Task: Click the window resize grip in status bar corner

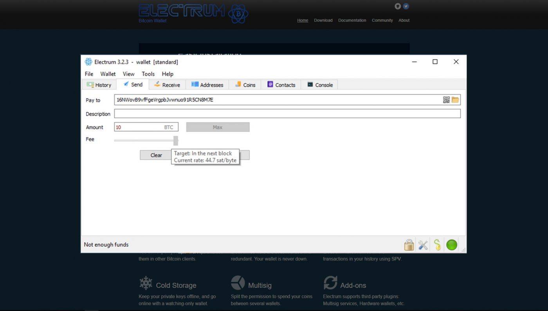Action: (463, 250)
